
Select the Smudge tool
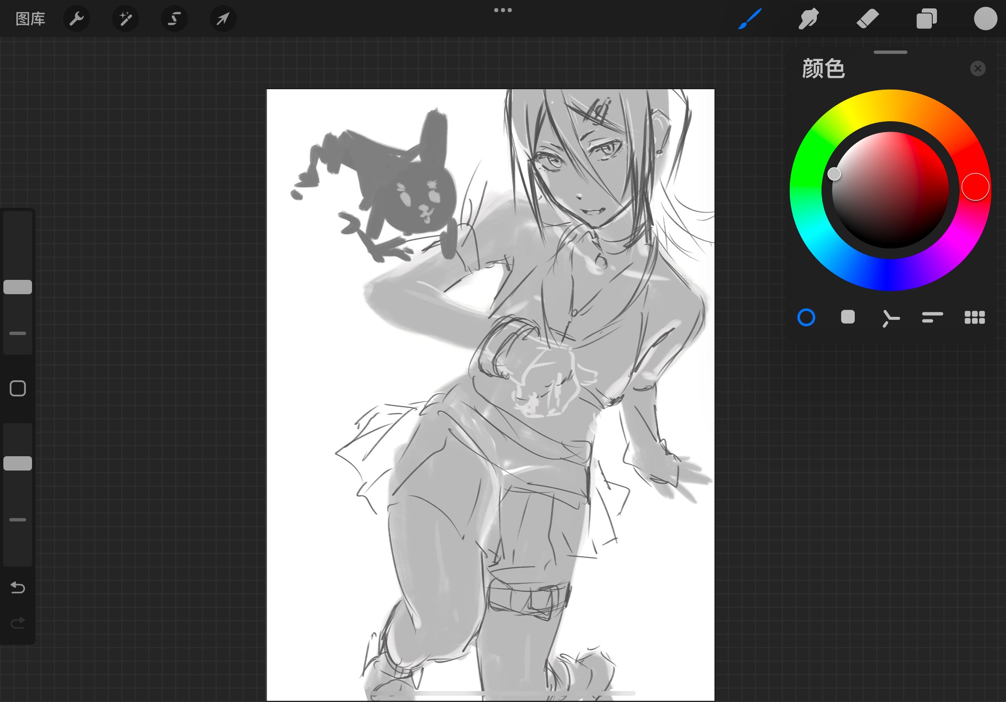click(808, 19)
